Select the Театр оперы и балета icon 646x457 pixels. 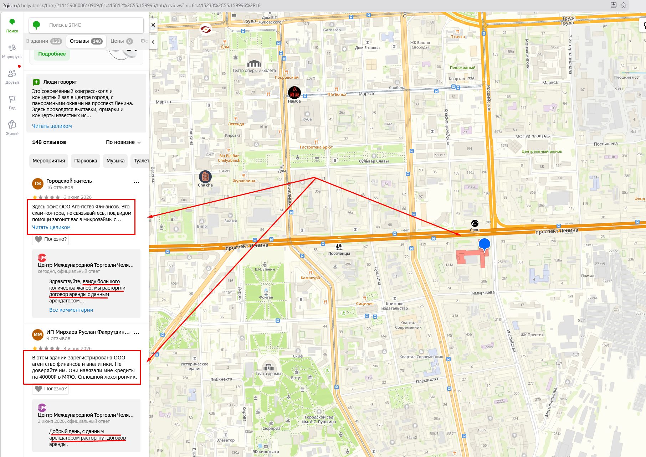click(x=254, y=64)
